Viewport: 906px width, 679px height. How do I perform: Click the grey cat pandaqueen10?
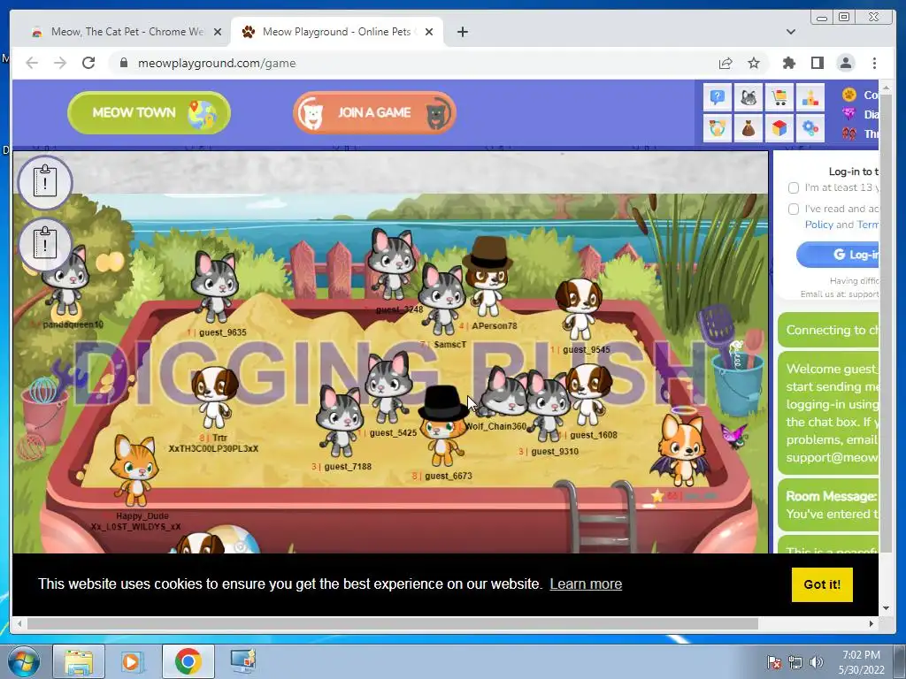tap(66, 282)
